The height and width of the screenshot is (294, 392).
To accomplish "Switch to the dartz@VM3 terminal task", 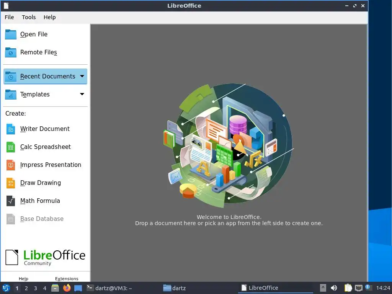I will [109, 288].
